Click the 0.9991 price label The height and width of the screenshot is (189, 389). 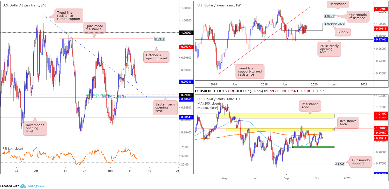159,39
